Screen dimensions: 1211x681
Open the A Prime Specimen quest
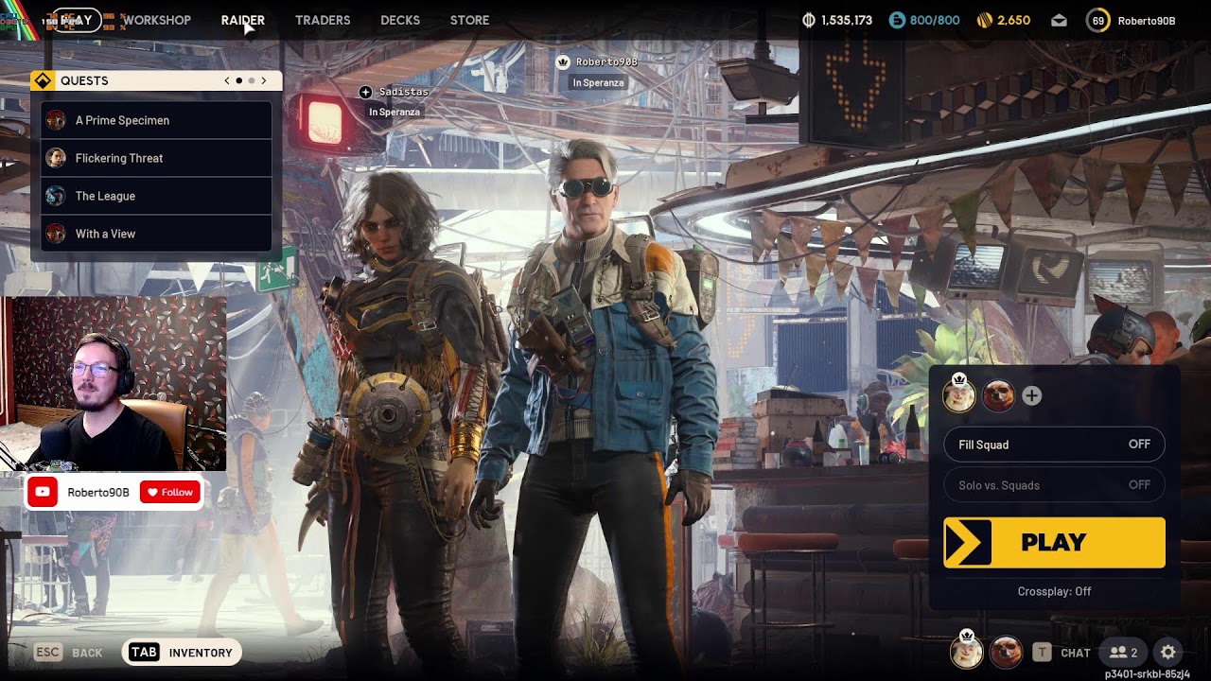157,120
